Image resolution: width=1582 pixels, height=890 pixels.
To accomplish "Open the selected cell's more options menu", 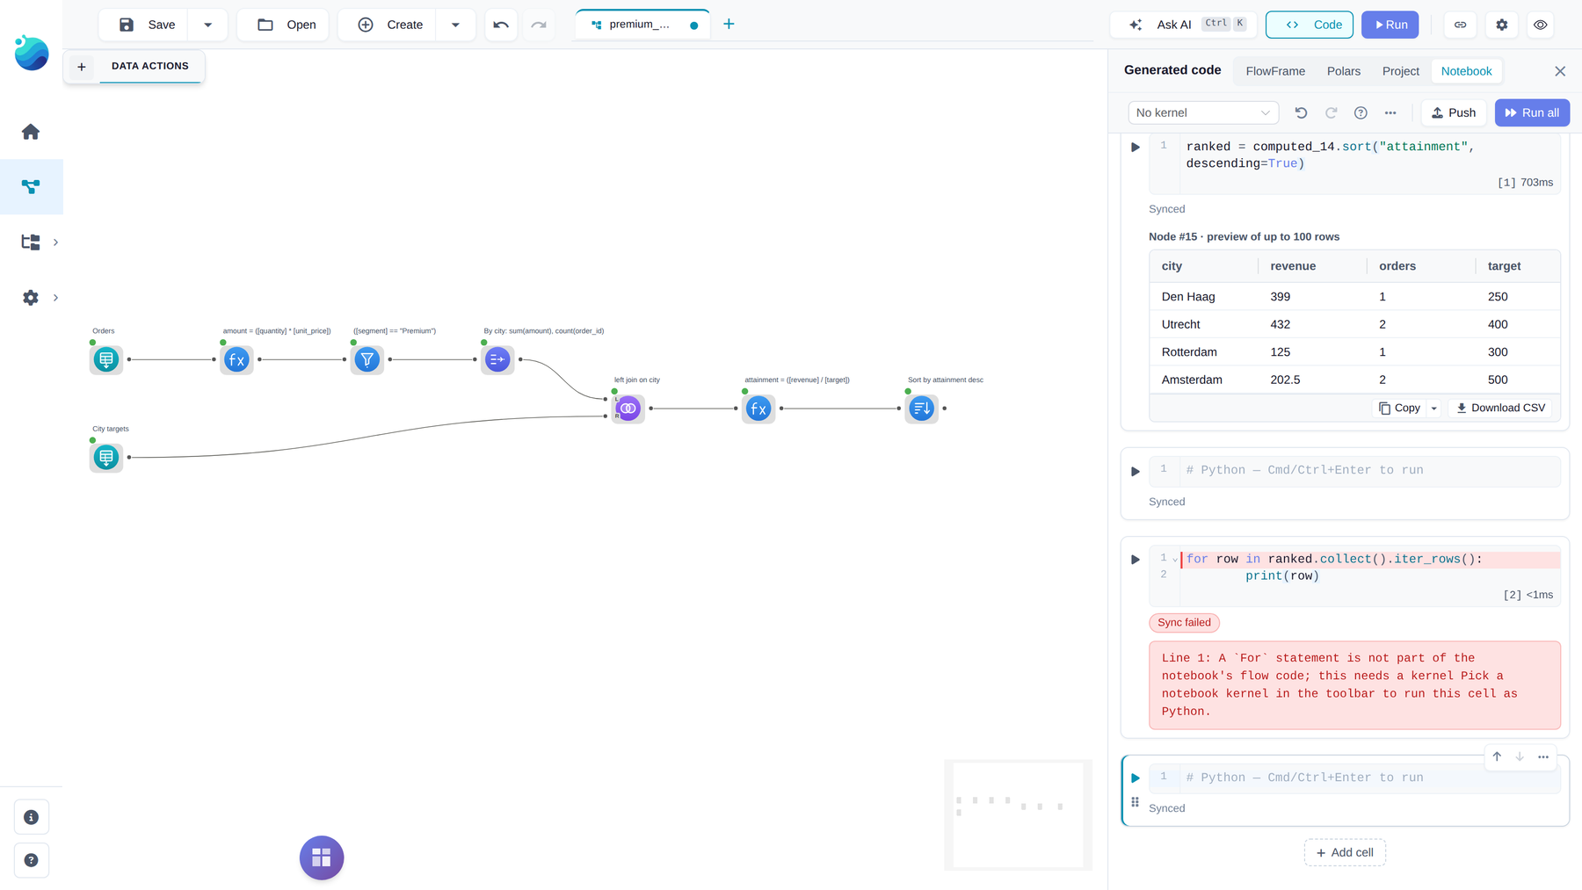I will point(1543,756).
